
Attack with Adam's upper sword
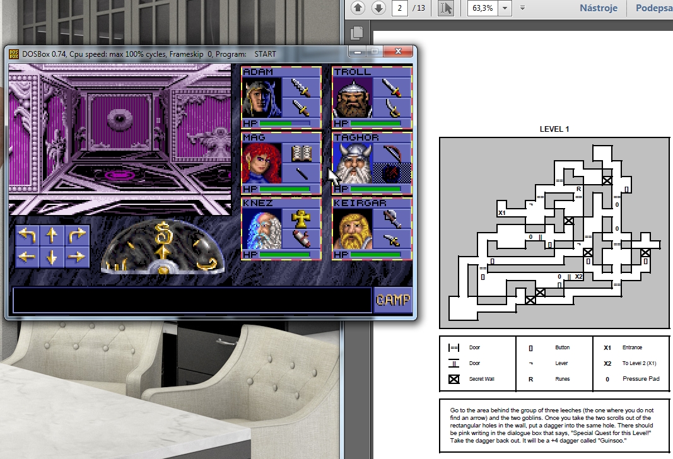tap(301, 87)
